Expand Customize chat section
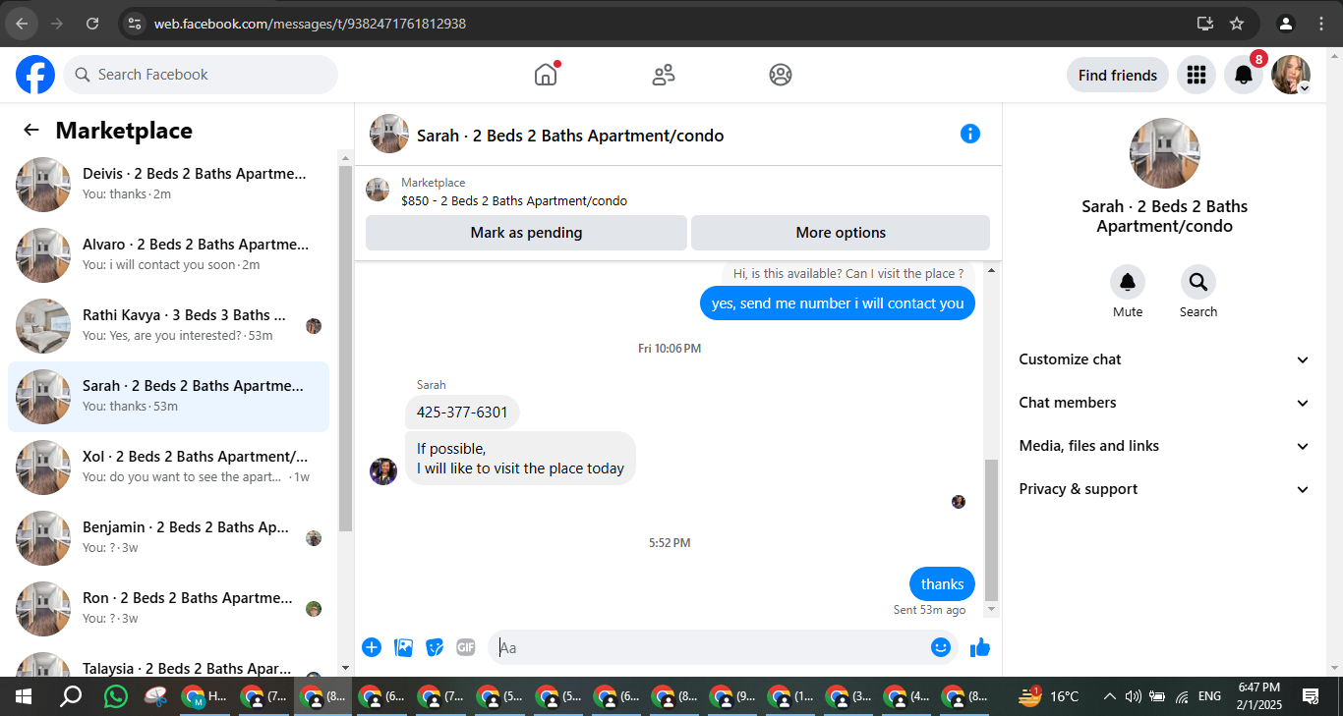 (x=1165, y=359)
